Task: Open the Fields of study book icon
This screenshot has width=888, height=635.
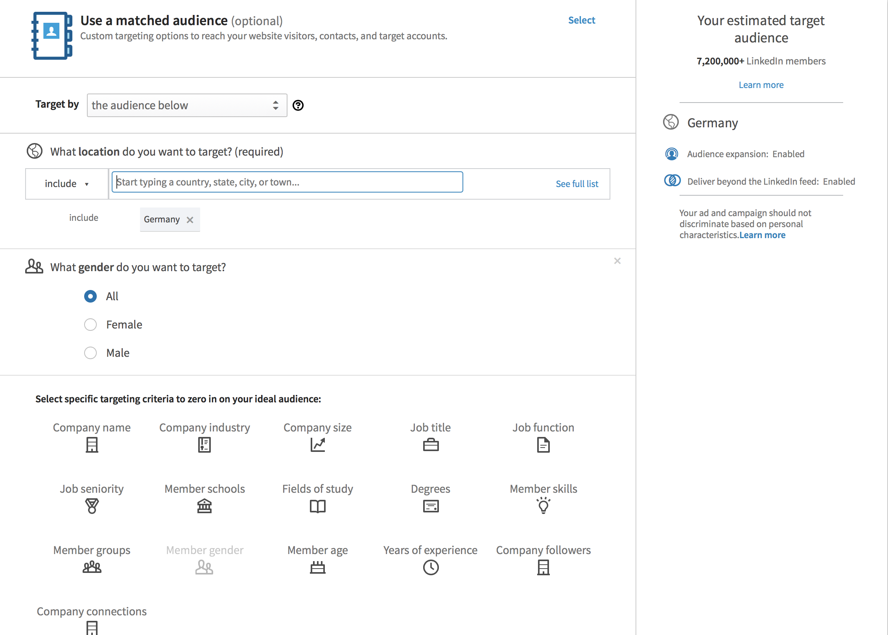Action: coord(317,506)
